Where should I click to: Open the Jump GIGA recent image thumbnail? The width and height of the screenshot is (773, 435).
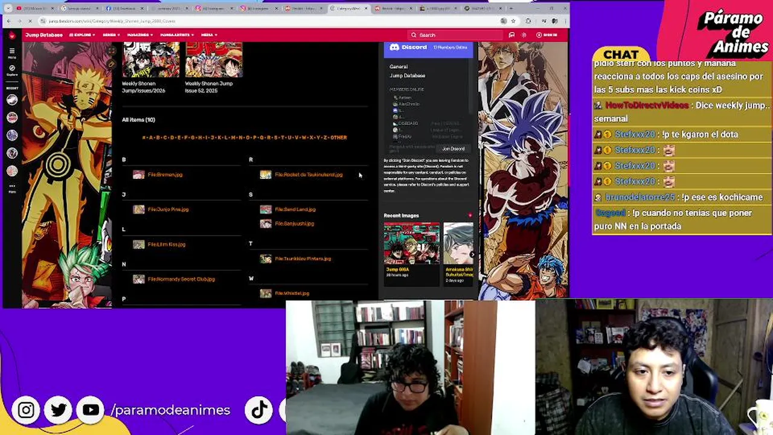412,243
